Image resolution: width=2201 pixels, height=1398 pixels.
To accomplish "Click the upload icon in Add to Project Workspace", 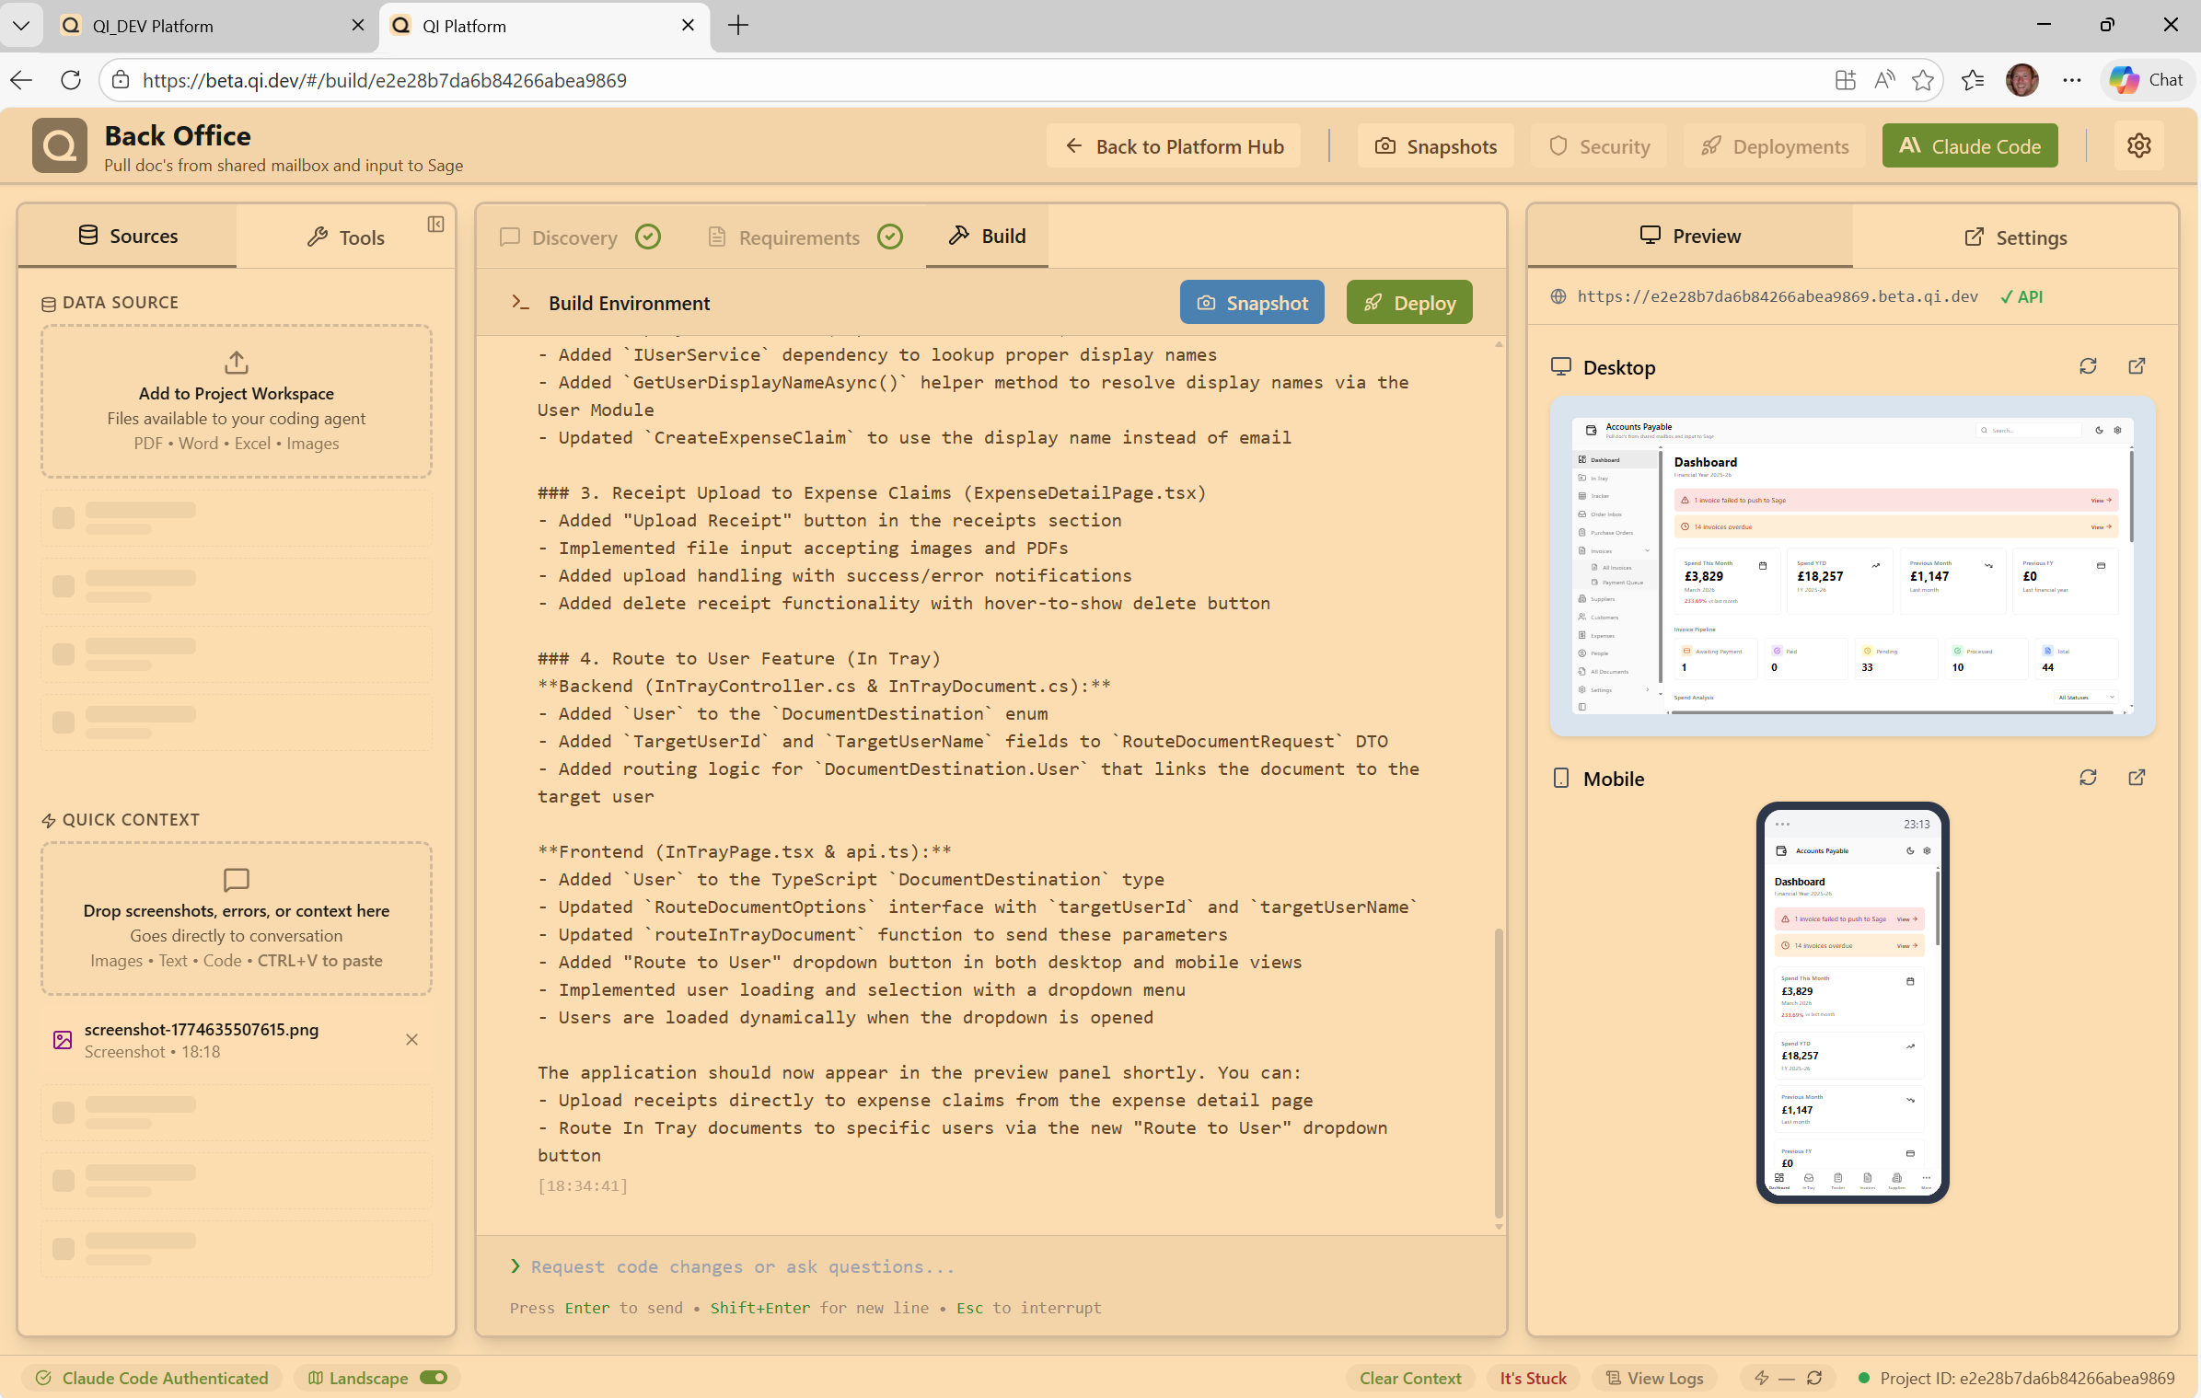I will [x=237, y=362].
